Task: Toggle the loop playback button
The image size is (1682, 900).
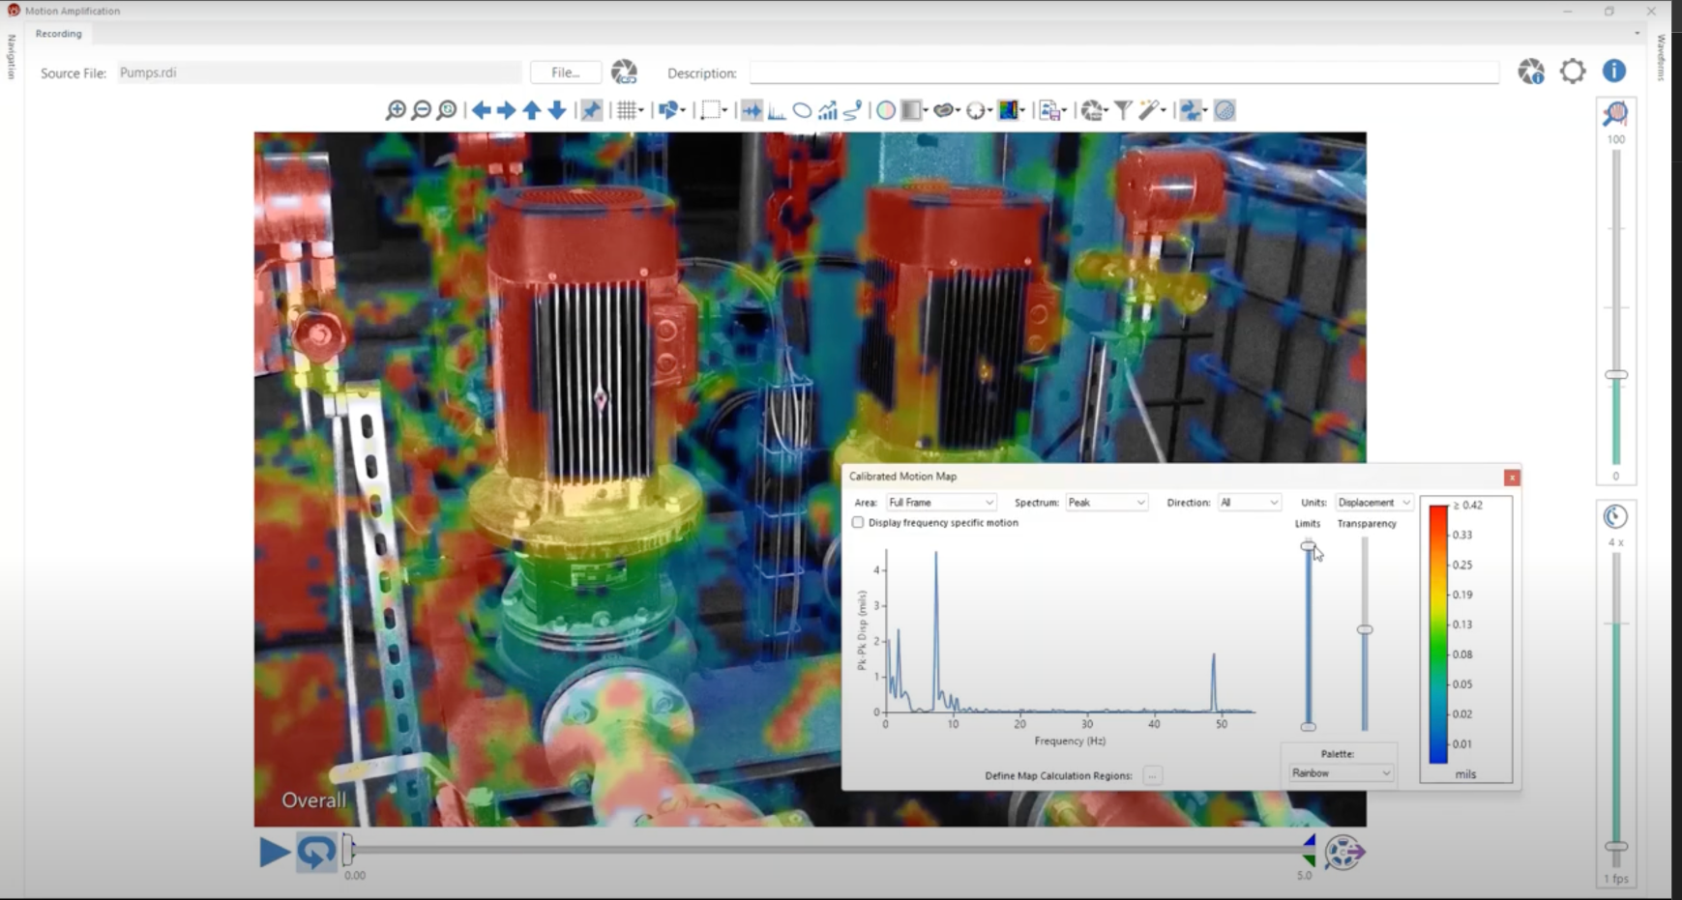Action: (x=316, y=852)
